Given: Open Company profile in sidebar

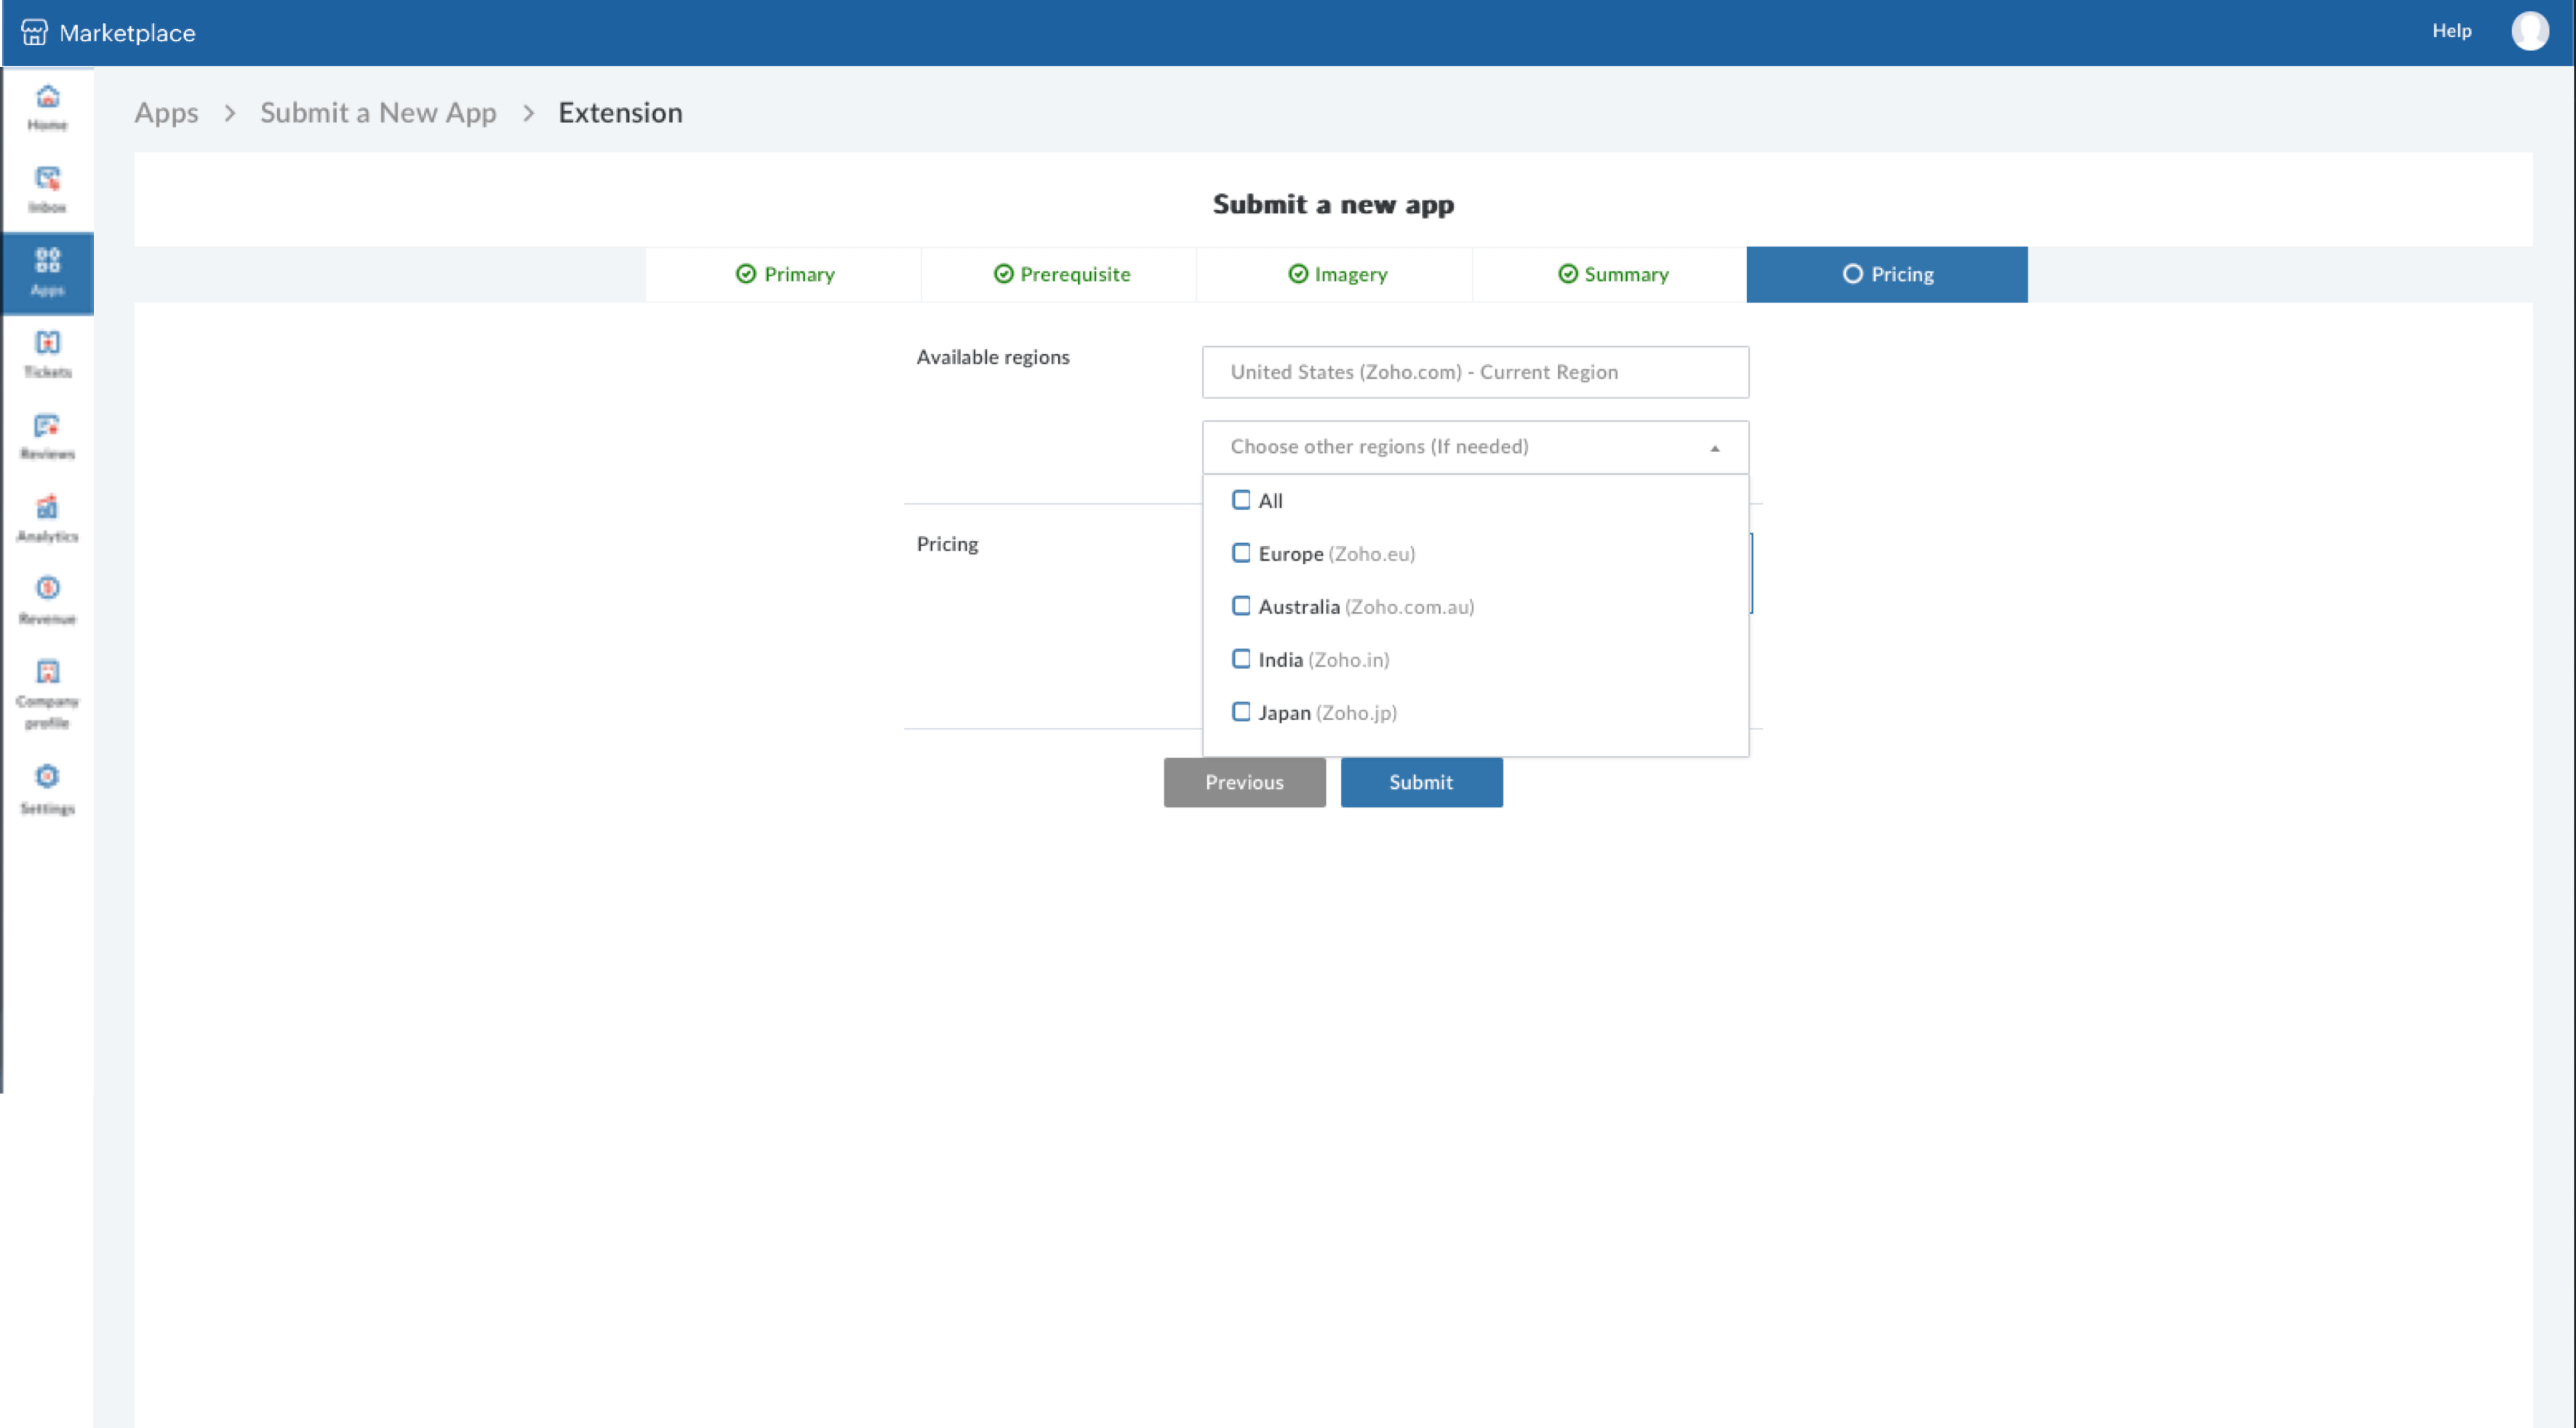Looking at the screenshot, I should 47,692.
